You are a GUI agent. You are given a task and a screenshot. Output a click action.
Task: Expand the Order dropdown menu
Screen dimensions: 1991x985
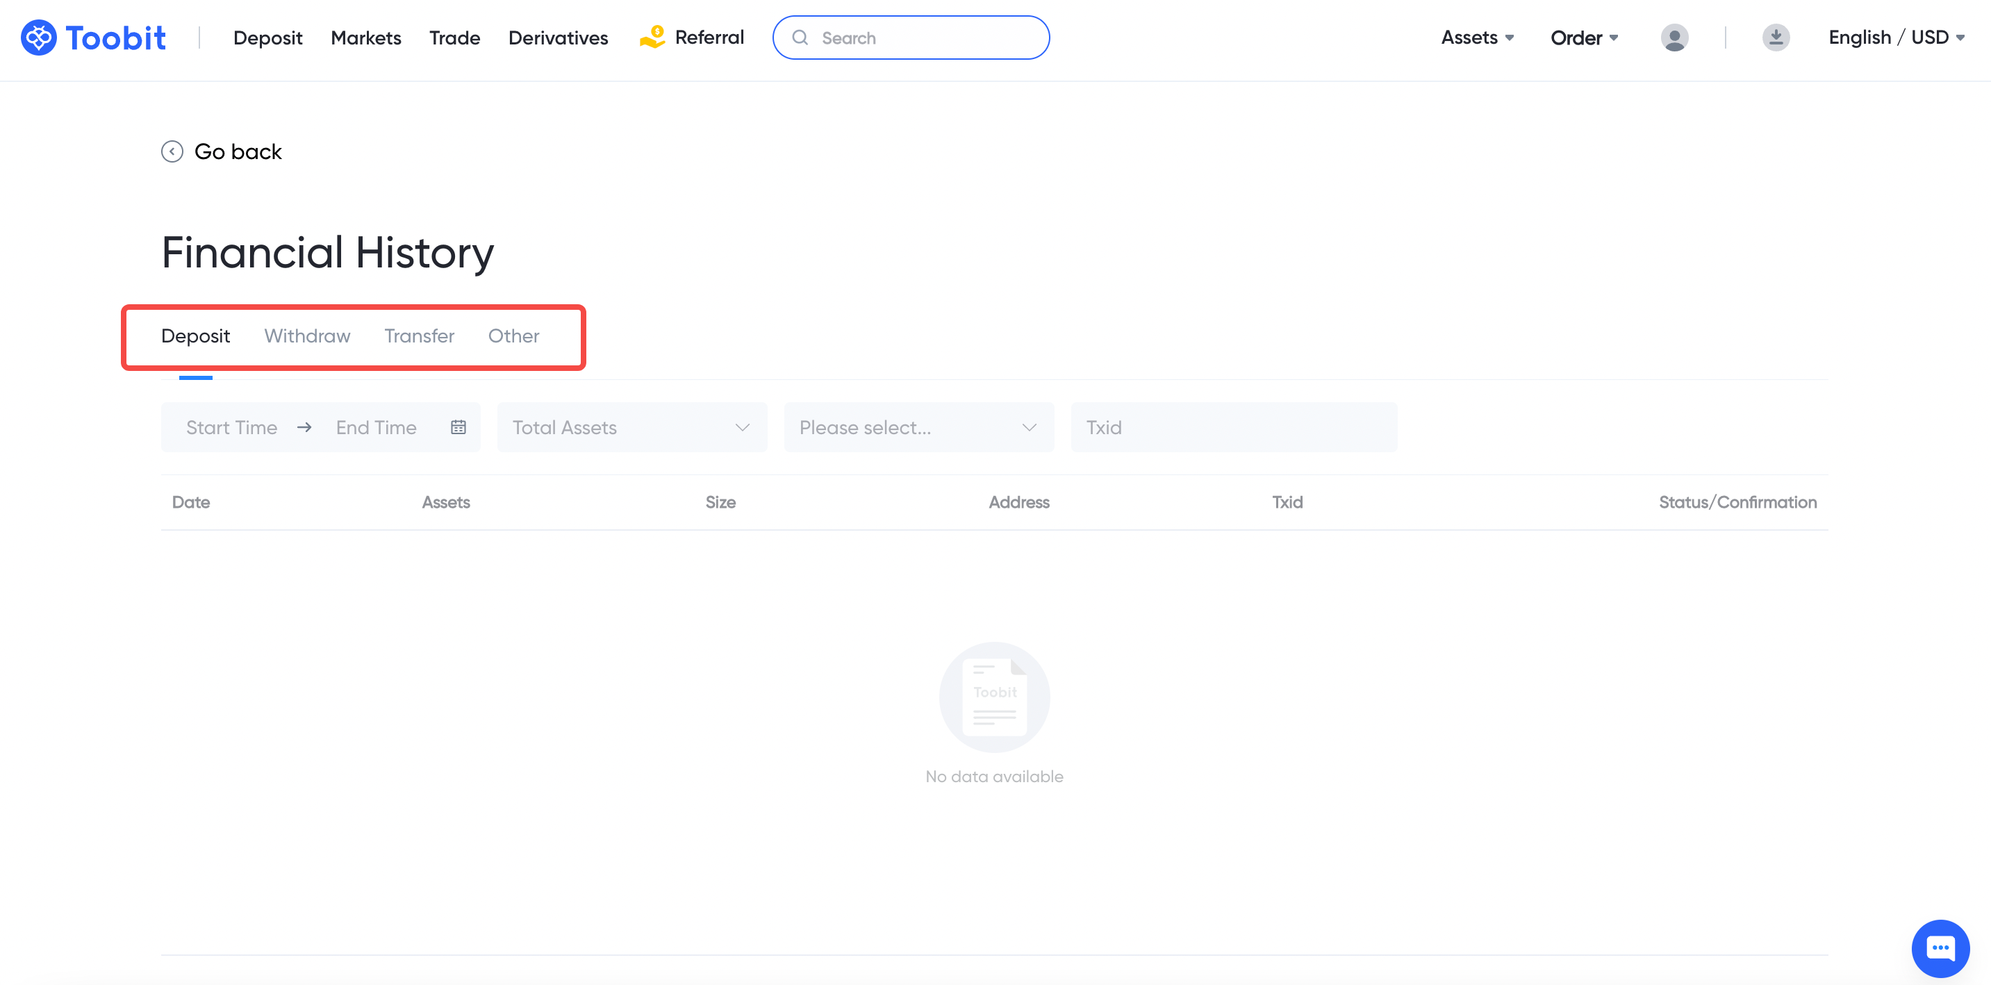pos(1584,37)
